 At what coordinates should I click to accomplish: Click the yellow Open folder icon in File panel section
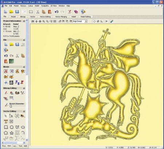11,44
